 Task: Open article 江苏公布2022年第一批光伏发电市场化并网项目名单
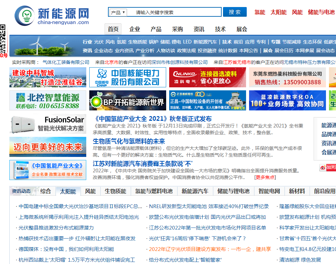point(207,228)
